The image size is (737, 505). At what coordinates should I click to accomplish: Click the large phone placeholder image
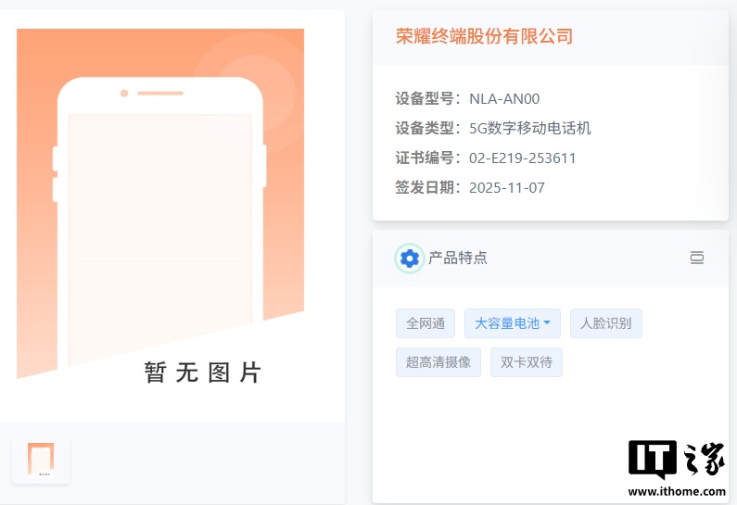[160, 213]
